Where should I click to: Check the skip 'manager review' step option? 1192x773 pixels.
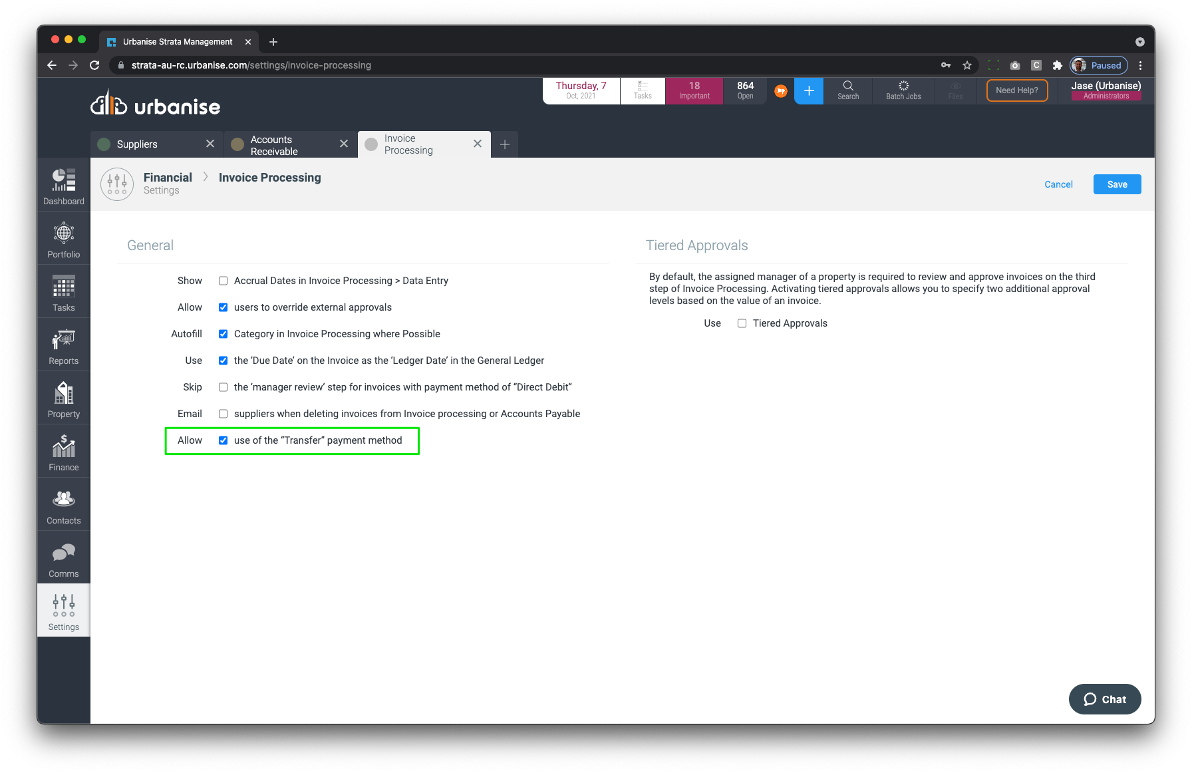[x=223, y=387]
